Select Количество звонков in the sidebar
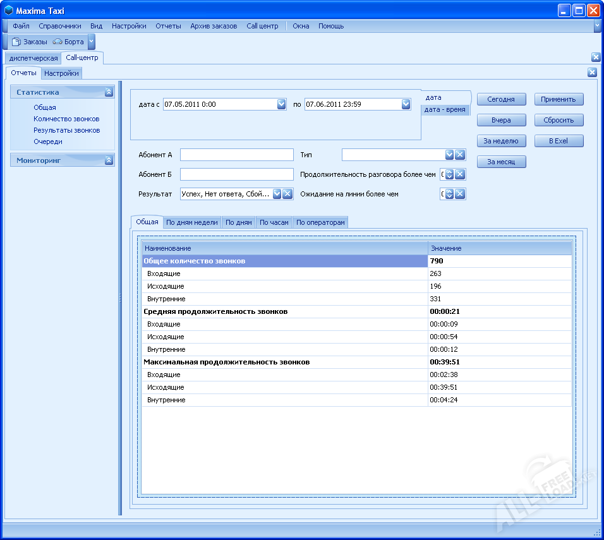Viewport: 604px width, 540px height. tap(66, 119)
